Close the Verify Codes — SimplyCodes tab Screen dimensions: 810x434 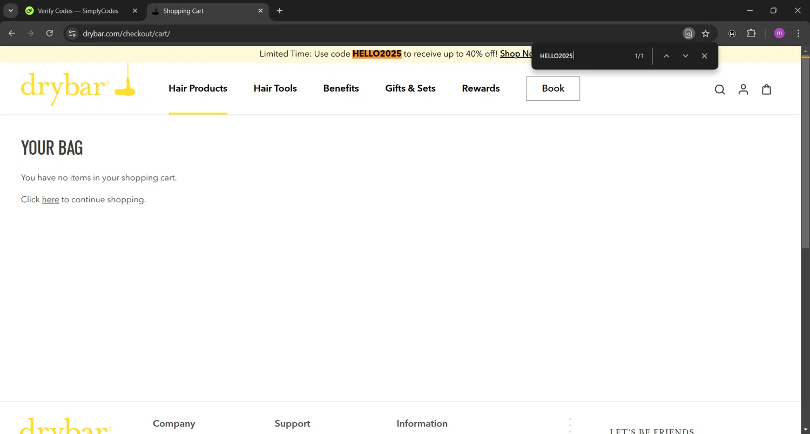pos(135,11)
